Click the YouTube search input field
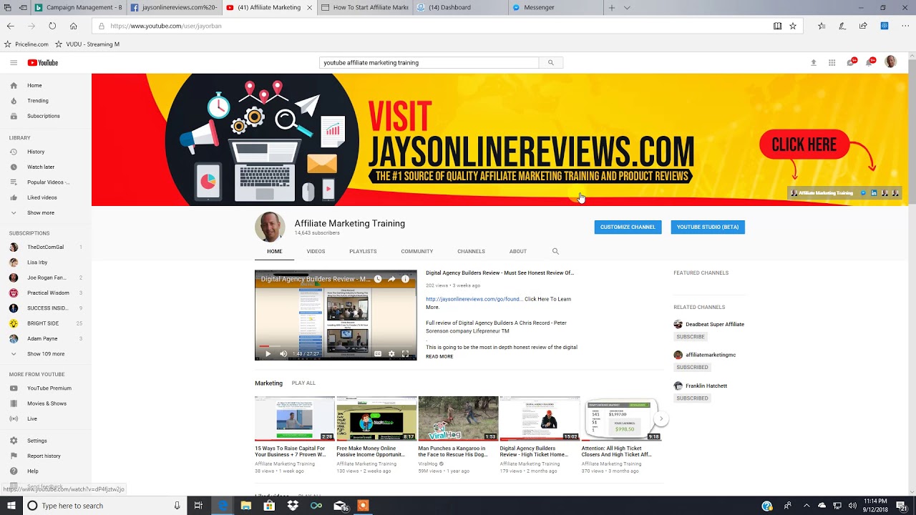This screenshot has width=916, height=515. pyautogui.click(x=429, y=63)
